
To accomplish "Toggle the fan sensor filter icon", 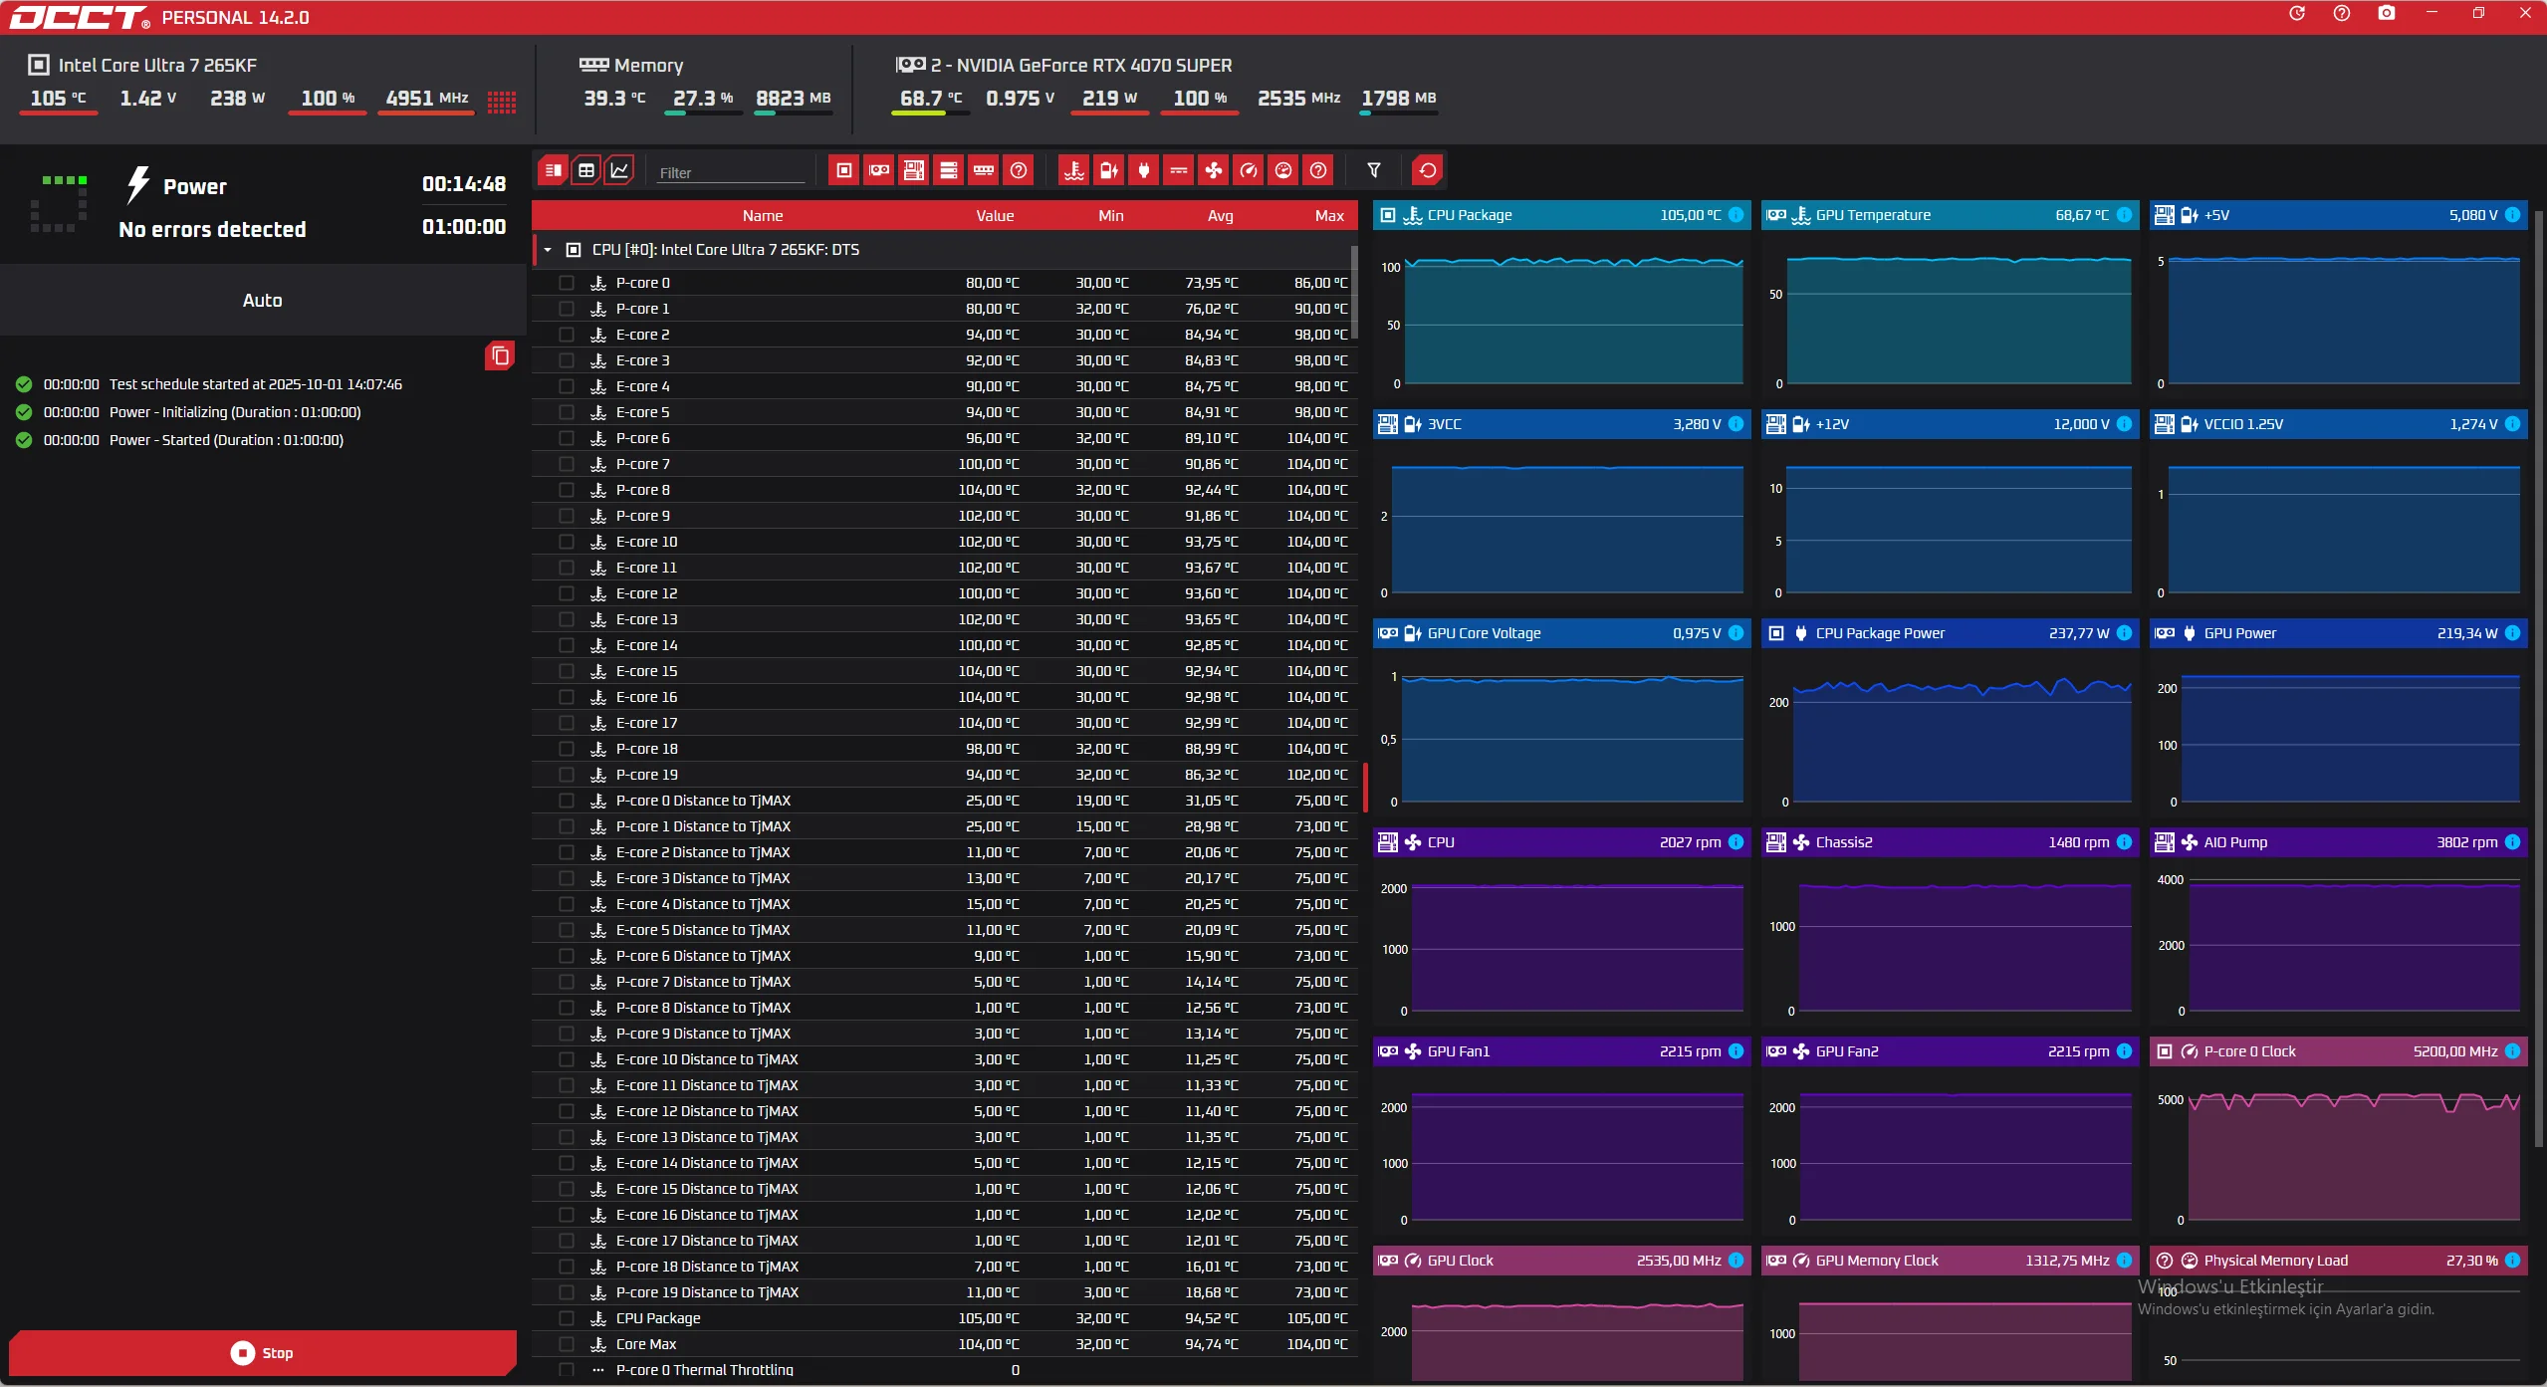I will 1213,170.
